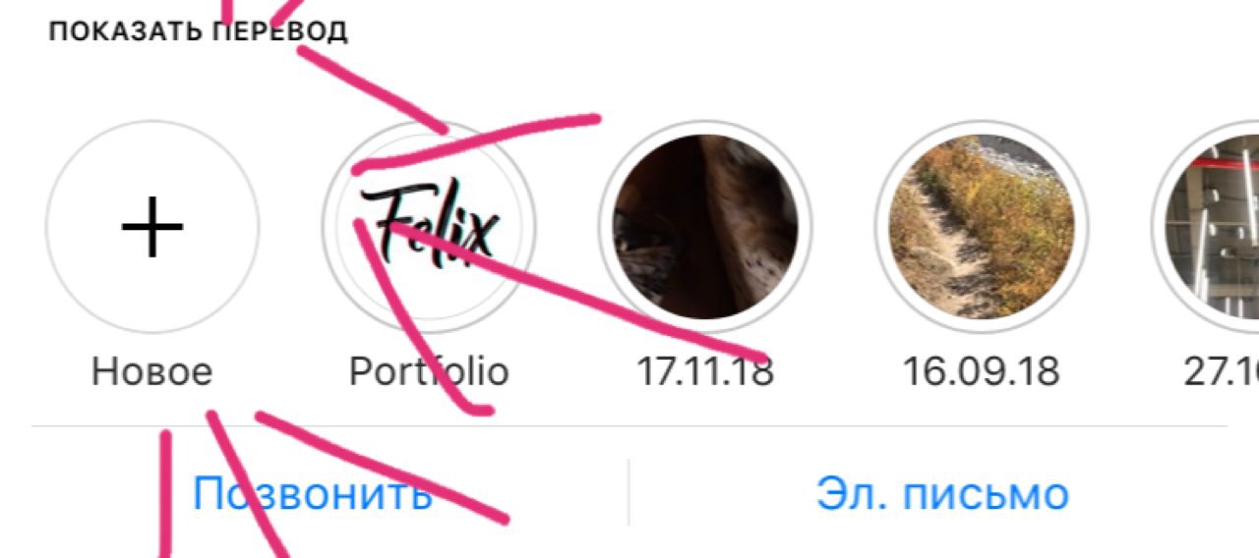Select the cut-off 27.1 date label
1259x558 pixels.
(x=1221, y=372)
